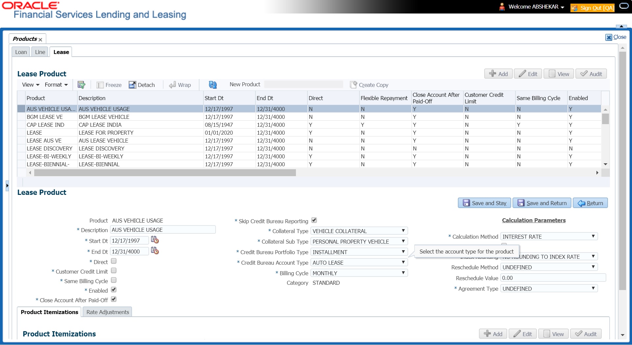The image size is (632, 345).
Task: Click the Products tab
Action: (25, 39)
